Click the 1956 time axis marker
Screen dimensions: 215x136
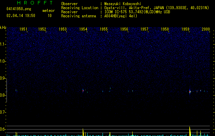(x=124, y=29)
